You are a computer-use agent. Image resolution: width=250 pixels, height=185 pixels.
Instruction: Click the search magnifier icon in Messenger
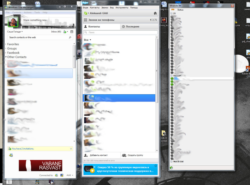coord(70,37)
